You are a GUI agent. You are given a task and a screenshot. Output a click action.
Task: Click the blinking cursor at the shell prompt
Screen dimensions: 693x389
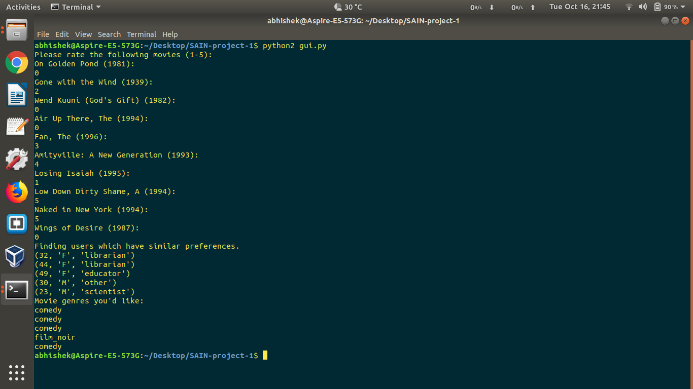point(264,355)
